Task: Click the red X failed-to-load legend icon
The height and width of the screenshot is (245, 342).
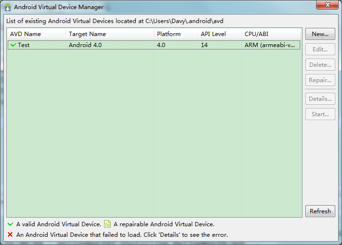Action: point(10,234)
